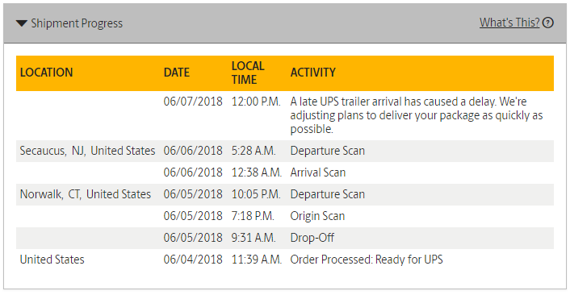The width and height of the screenshot is (570, 295).
Task: Click the LOCATION column header
Action: (x=46, y=73)
